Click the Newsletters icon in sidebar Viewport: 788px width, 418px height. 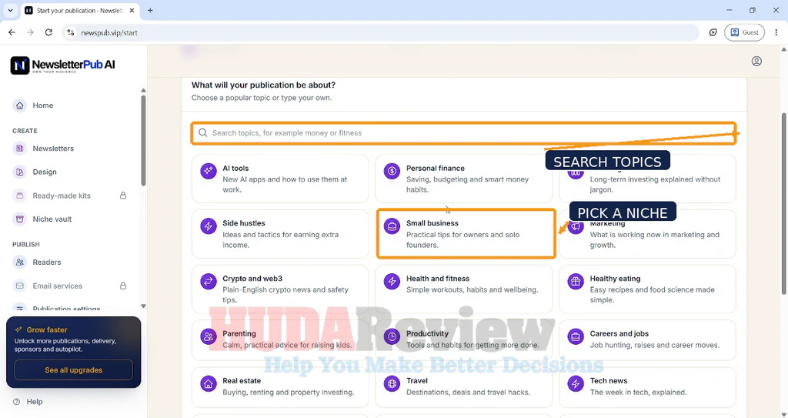point(19,149)
